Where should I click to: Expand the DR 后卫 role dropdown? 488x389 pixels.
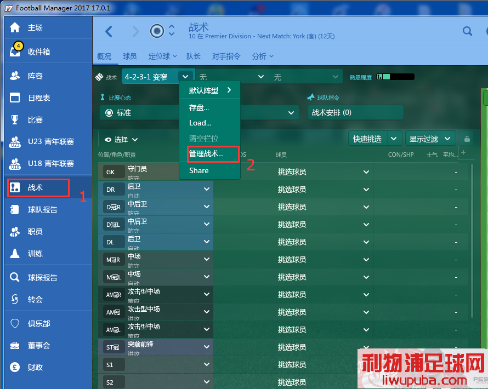[x=207, y=189]
